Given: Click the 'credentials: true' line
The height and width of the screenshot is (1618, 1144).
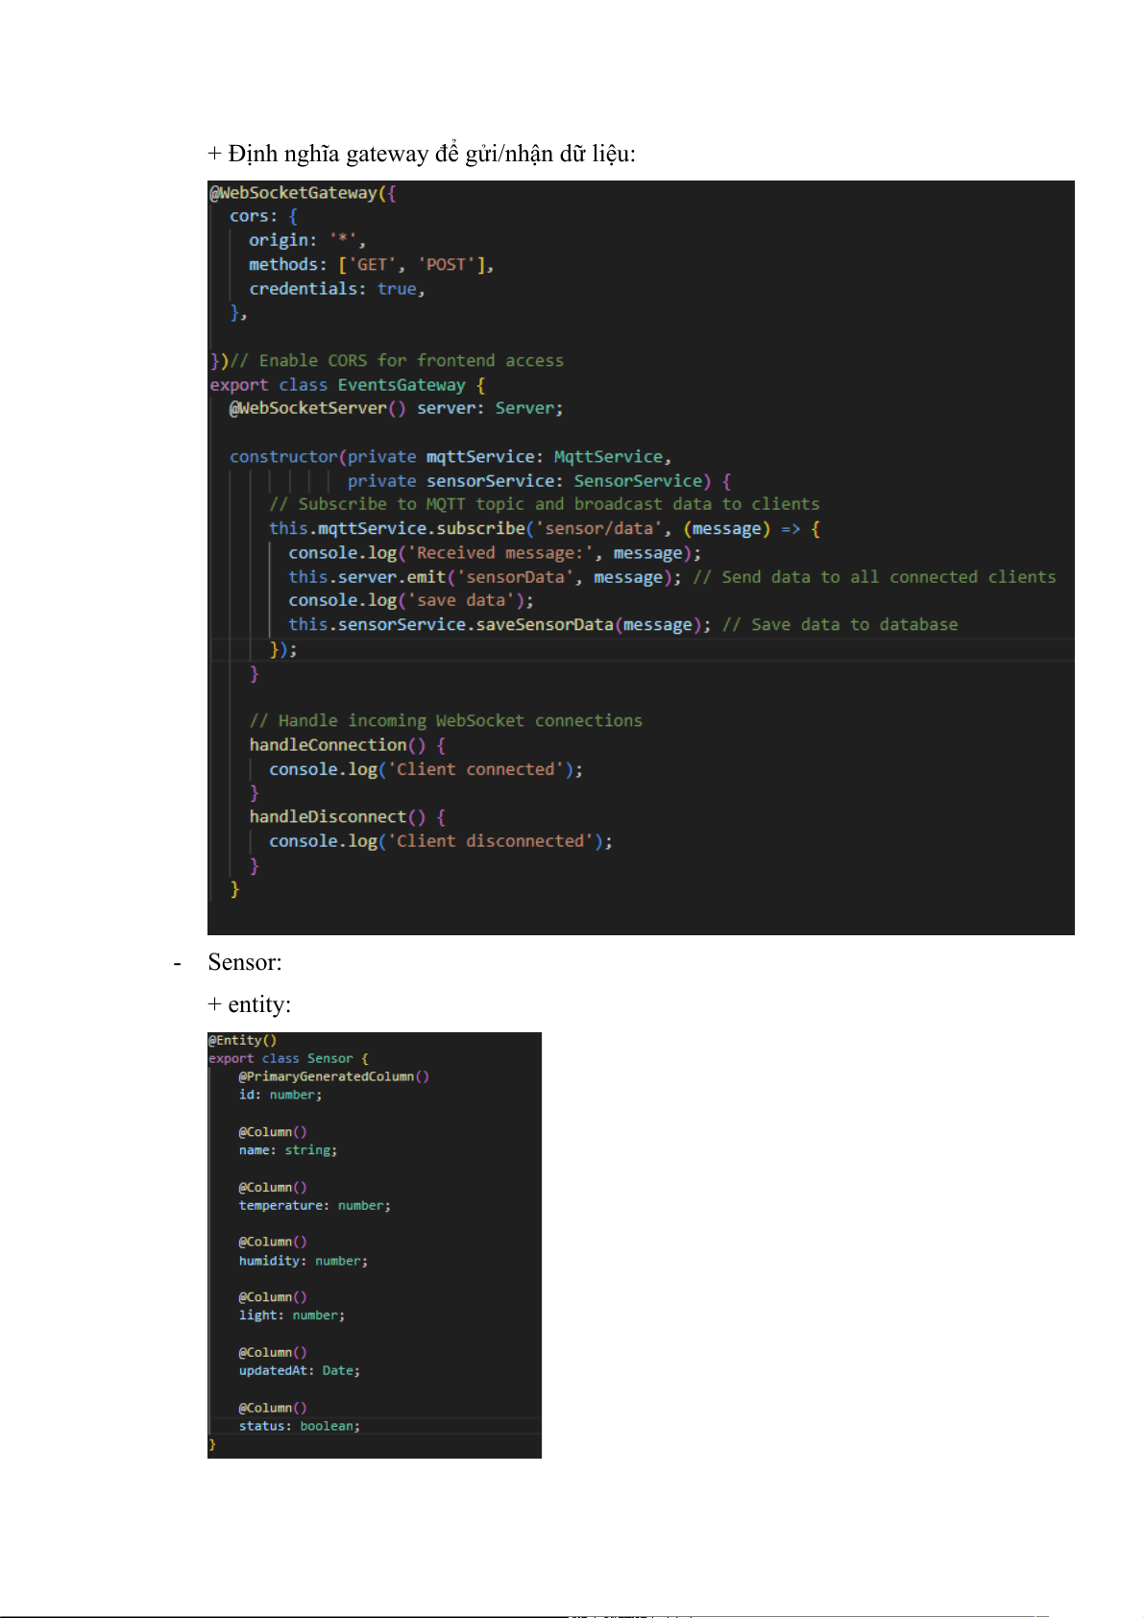Looking at the screenshot, I should click(x=335, y=289).
